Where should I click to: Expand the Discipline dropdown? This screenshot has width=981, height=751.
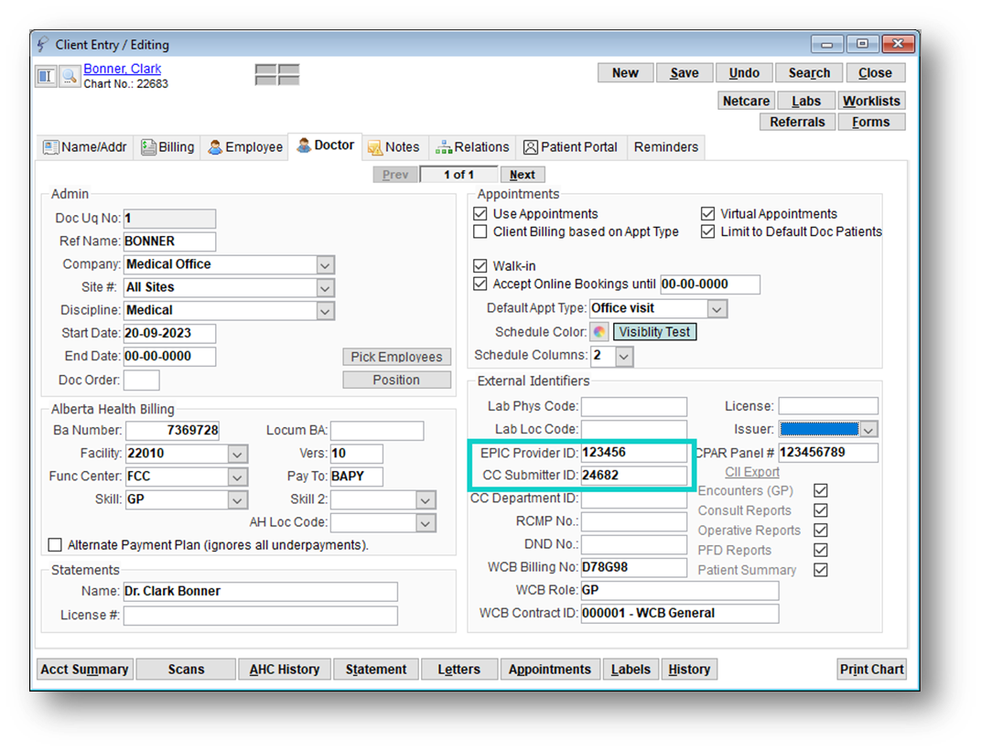click(x=325, y=311)
